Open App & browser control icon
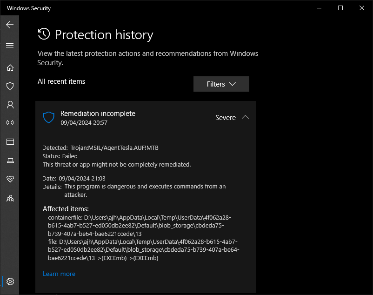The image size is (373, 295). tap(10, 141)
